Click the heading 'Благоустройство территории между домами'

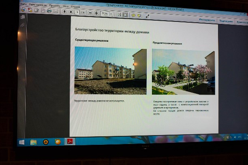112,31
